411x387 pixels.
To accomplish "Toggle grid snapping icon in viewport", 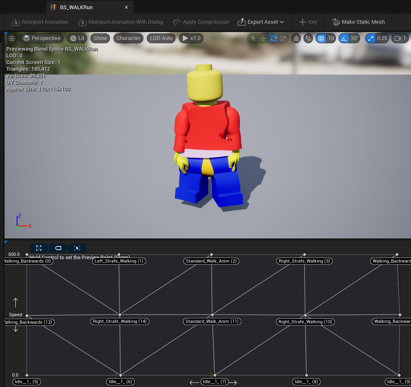I will click(321, 38).
